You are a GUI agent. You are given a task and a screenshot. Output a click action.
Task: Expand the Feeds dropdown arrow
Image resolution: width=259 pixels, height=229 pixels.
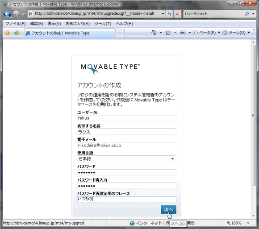(x=175, y=33)
